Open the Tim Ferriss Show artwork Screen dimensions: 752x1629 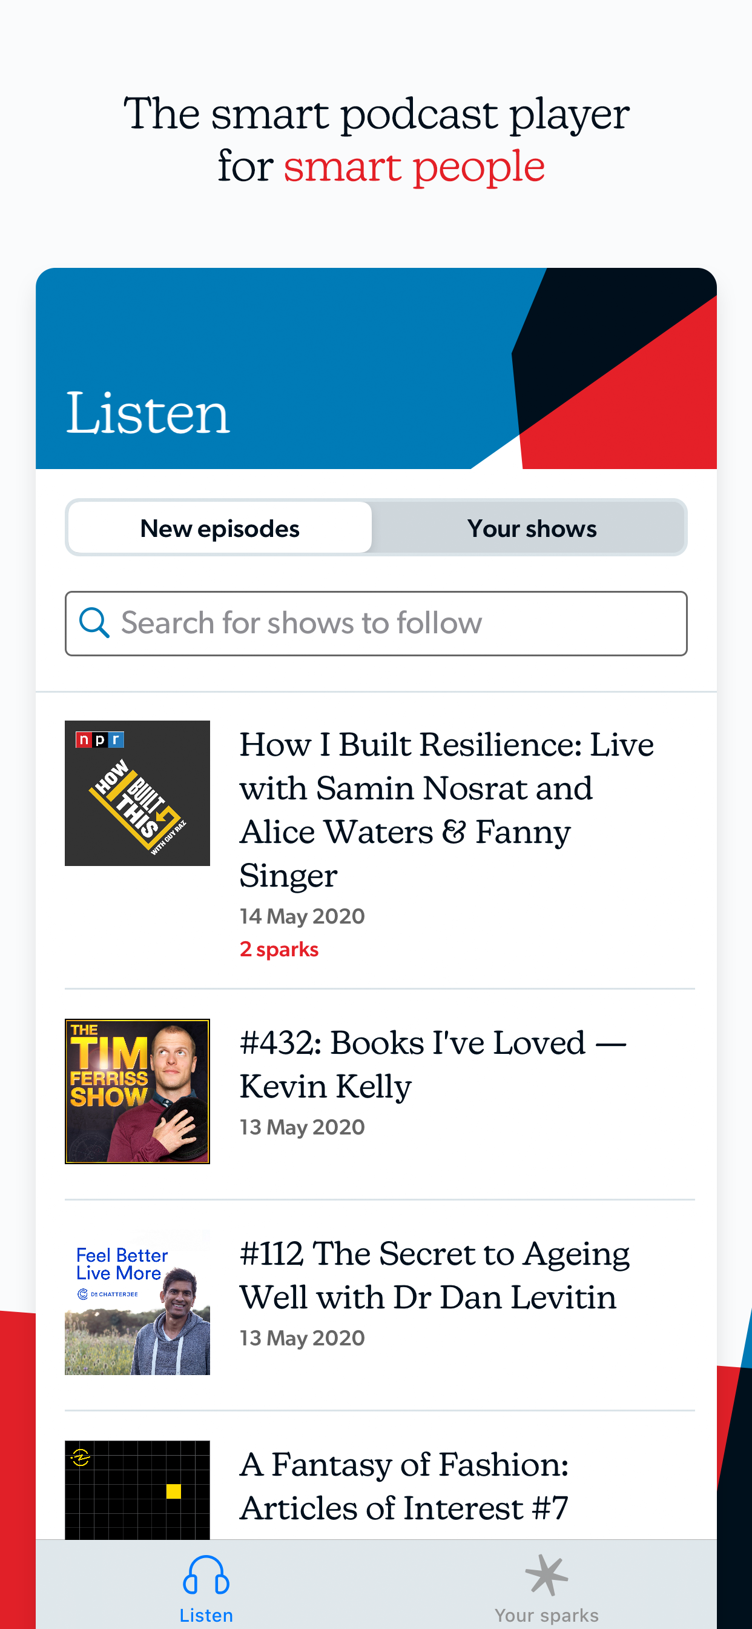point(137,1091)
